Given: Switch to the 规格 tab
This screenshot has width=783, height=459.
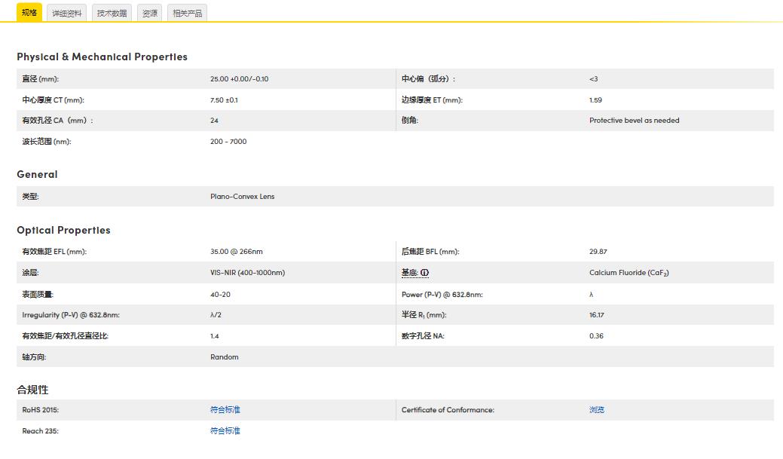Looking at the screenshot, I should tap(29, 13).
